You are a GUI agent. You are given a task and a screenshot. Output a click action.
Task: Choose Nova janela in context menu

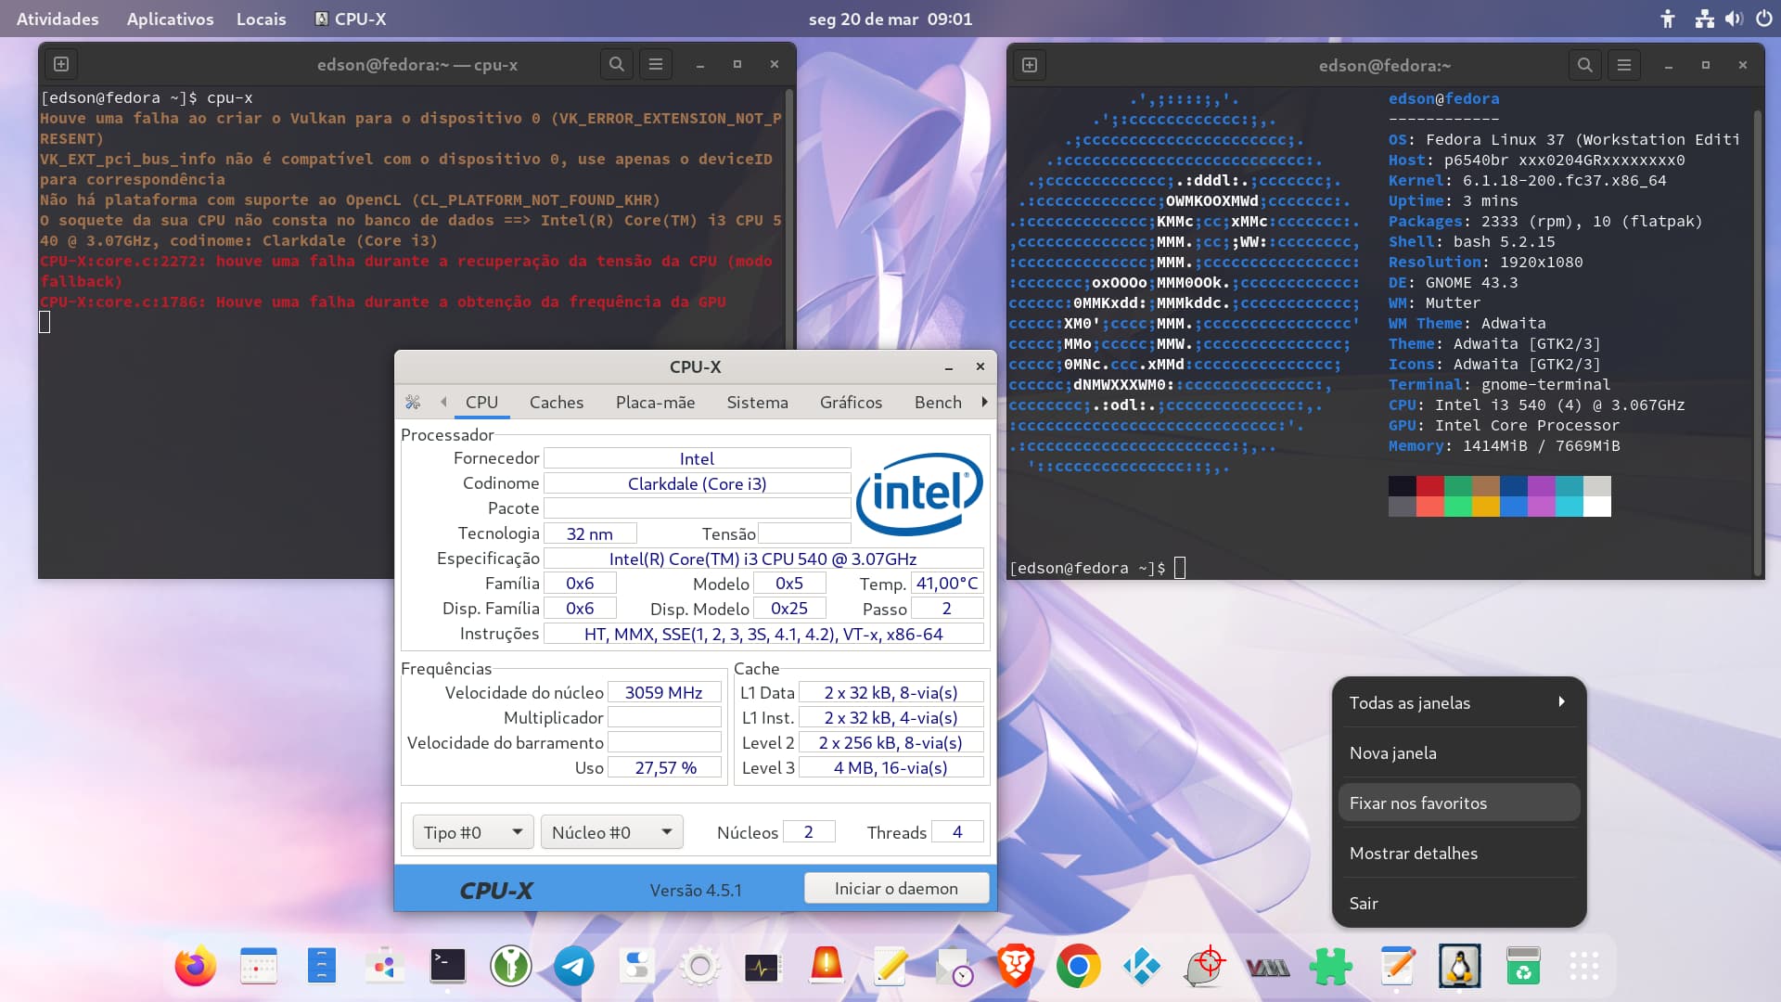tap(1459, 752)
